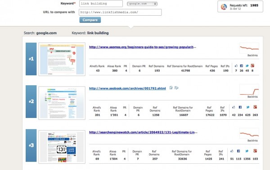
Task: Focus the 'URL to compare with' field
Action: (x=120, y=13)
